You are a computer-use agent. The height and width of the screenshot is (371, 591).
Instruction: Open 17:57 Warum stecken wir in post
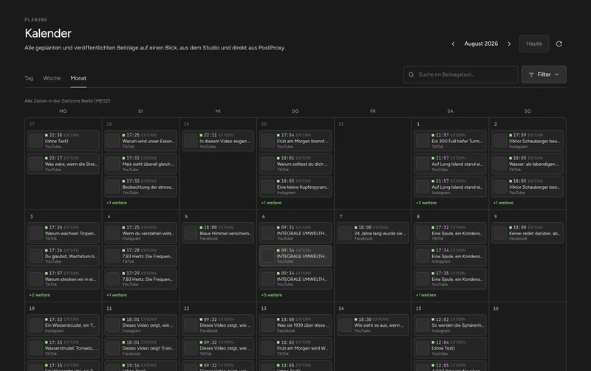[64, 279]
